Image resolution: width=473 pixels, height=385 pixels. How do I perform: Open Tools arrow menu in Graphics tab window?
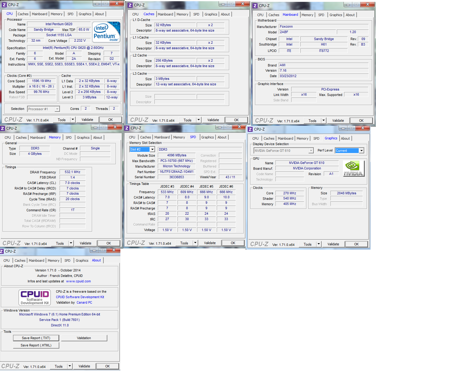coord(319,244)
